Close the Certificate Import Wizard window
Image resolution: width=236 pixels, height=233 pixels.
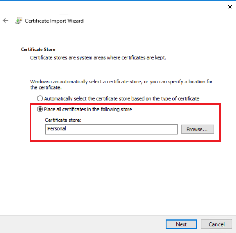pos(230,7)
